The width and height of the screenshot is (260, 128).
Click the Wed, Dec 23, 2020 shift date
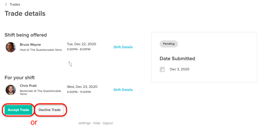coord(82,87)
